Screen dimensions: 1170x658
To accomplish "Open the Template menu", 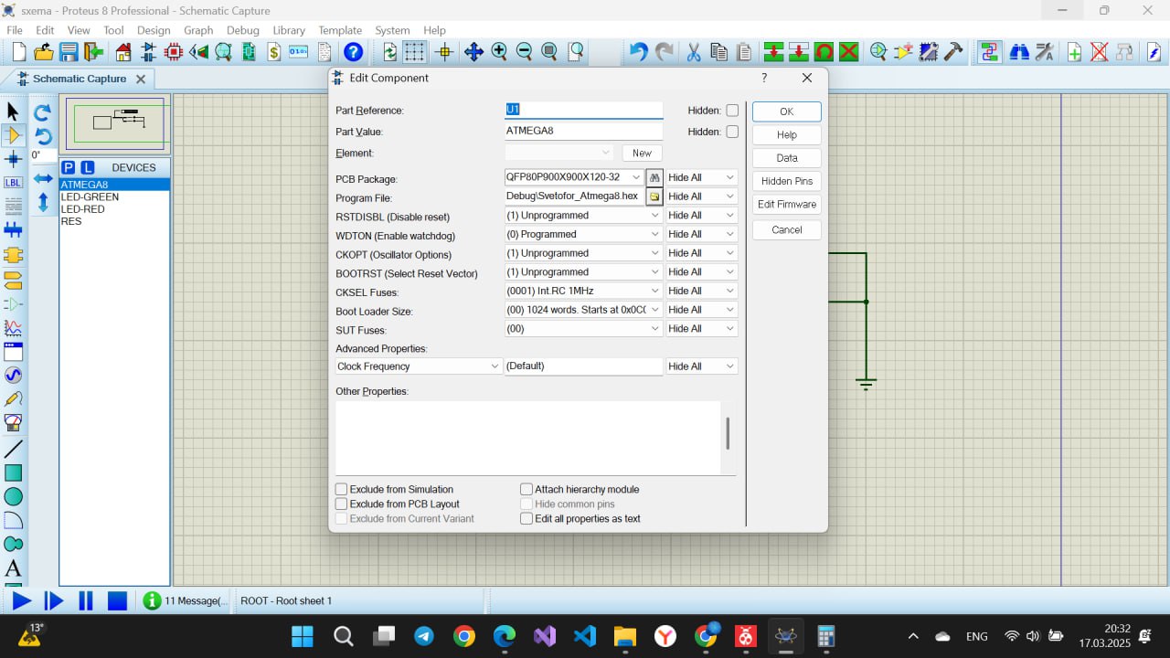I will click(340, 30).
